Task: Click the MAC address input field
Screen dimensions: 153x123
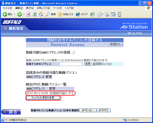Action: (x=69, y=64)
